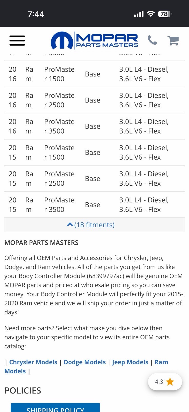Click the up chevron beside fitments
The height and width of the screenshot is (412, 189).
[x=70, y=225]
